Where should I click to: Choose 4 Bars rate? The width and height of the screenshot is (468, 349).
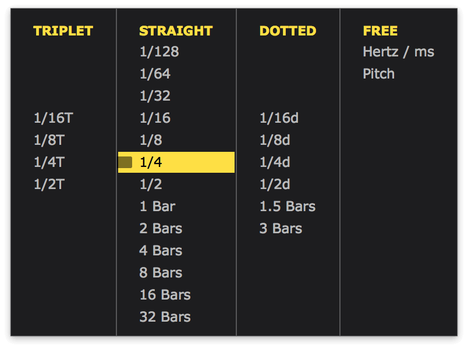(161, 251)
